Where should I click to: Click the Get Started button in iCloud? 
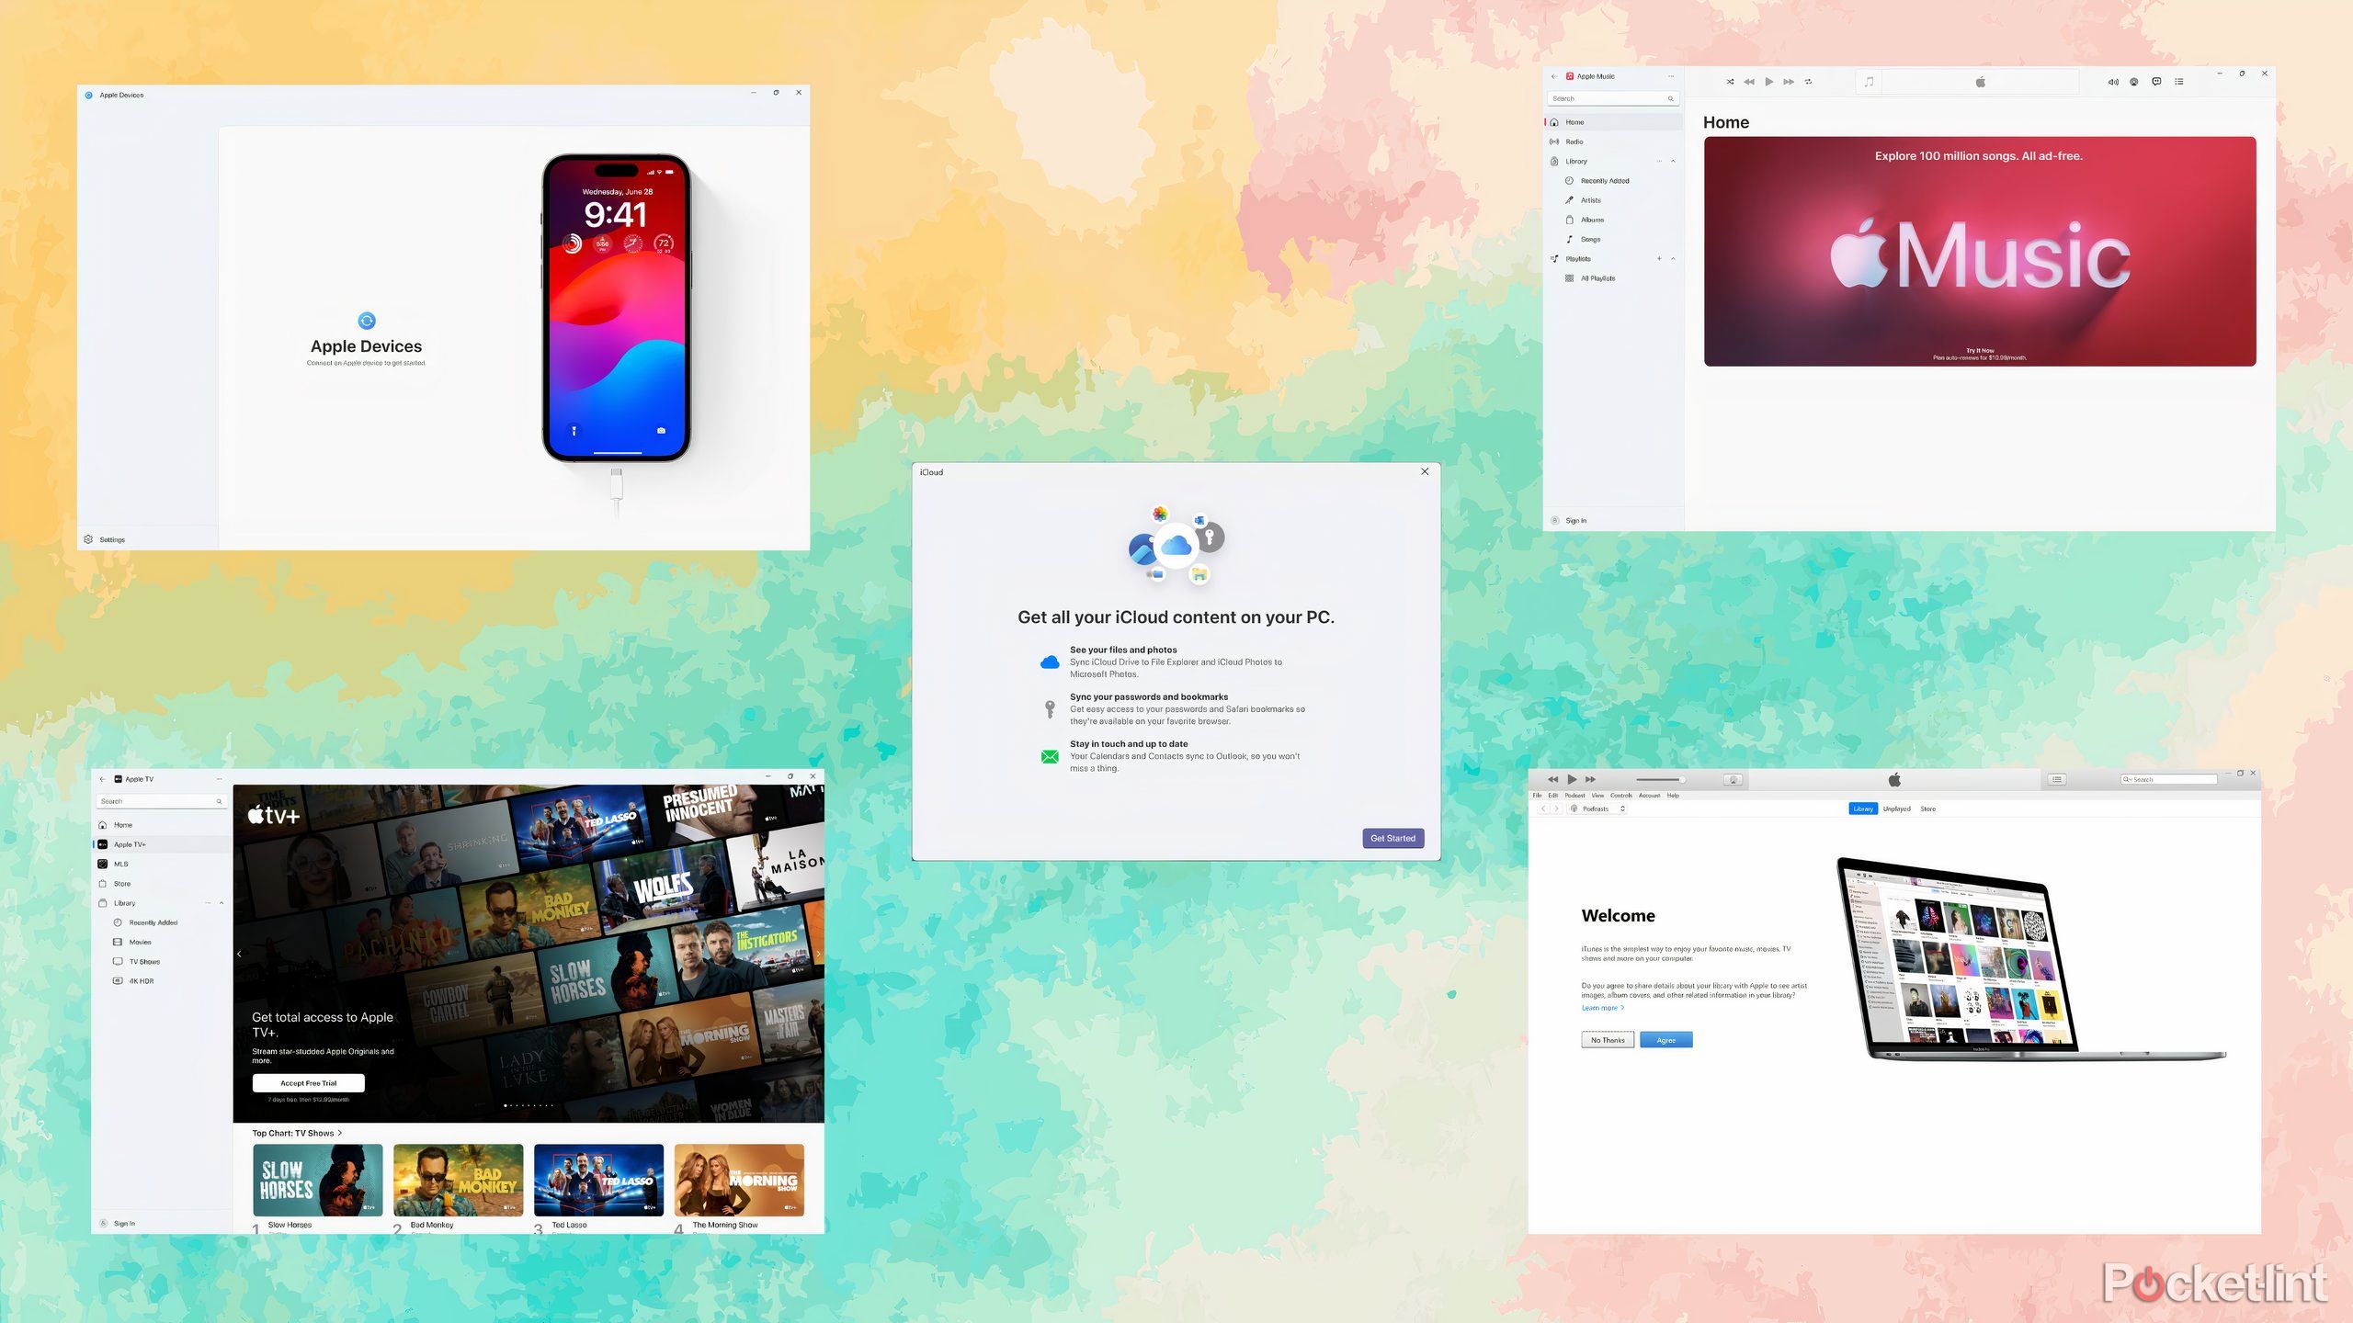(x=1390, y=839)
